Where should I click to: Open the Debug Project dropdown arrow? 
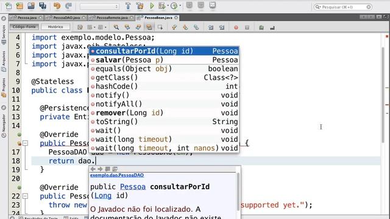click(168, 5)
